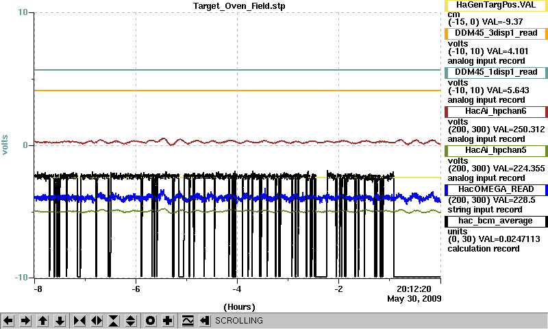Click the volts y-axis label
The height and width of the screenshot is (329, 548).
tap(5, 145)
